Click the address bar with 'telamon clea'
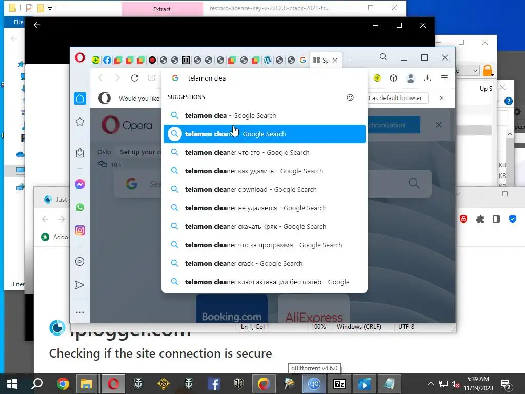 click(x=265, y=78)
